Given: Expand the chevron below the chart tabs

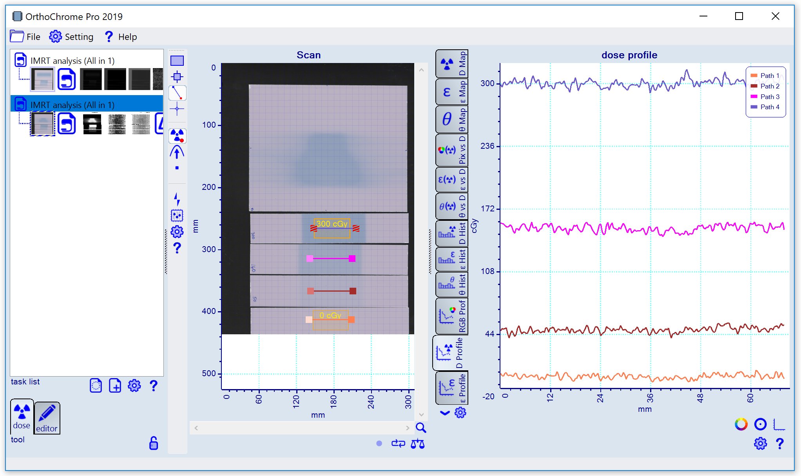Looking at the screenshot, I should [x=444, y=413].
